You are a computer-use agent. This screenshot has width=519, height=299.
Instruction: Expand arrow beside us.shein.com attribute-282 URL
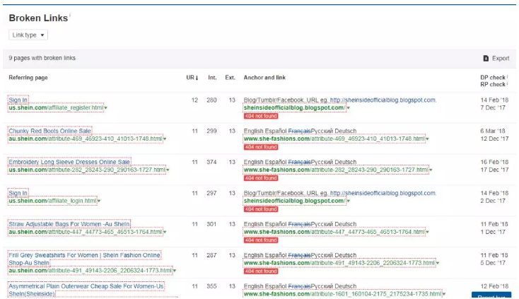coord(168,170)
